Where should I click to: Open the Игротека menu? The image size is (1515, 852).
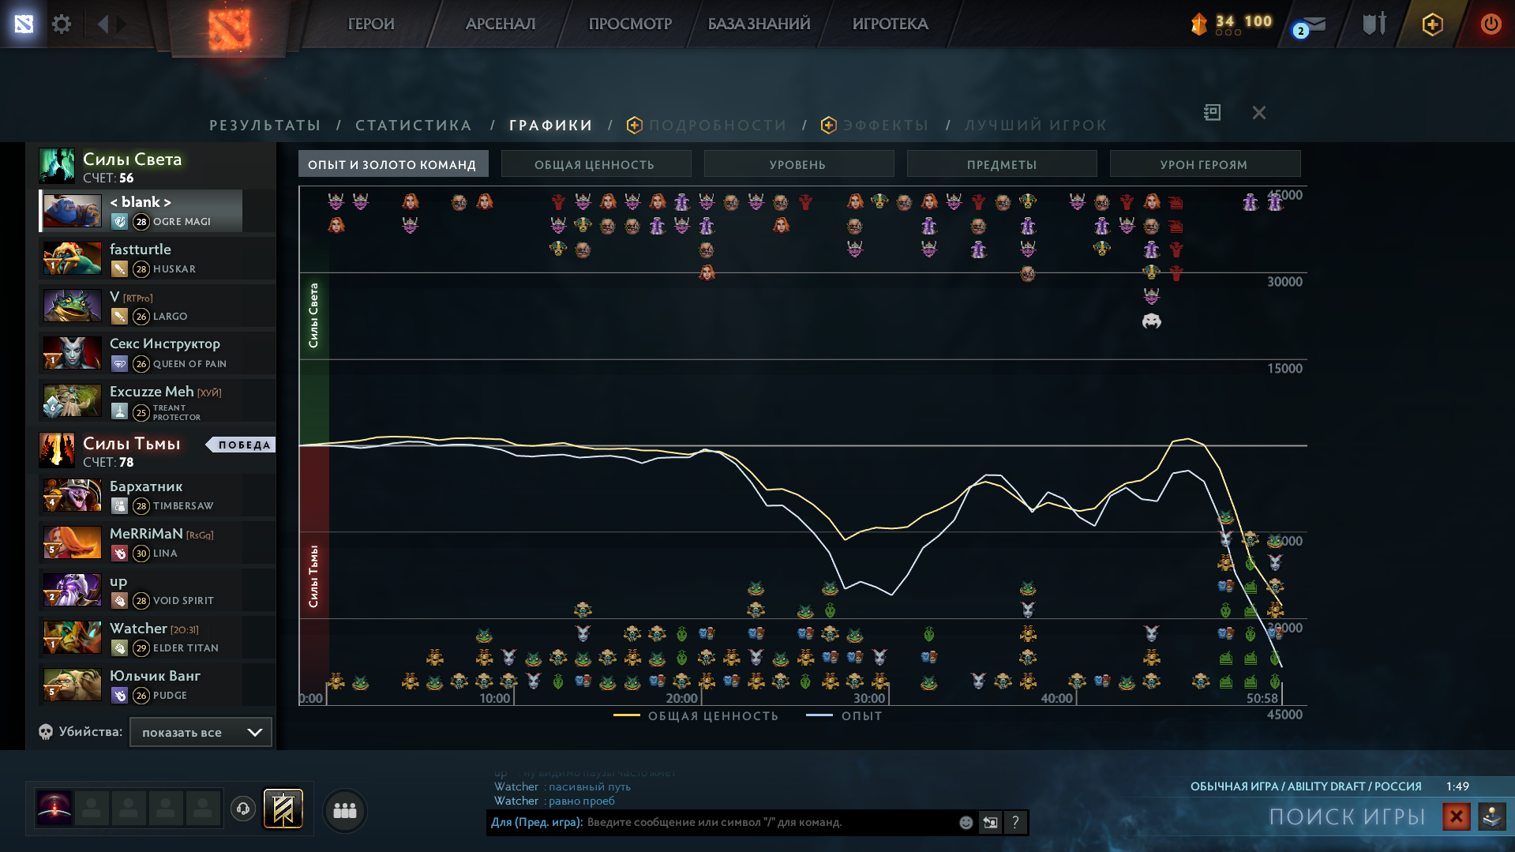(x=890, y=24)
